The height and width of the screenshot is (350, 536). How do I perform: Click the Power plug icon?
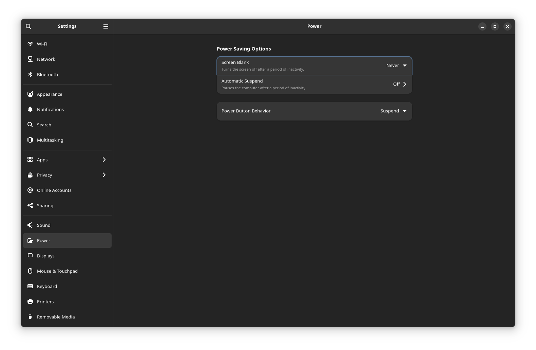(30, 240)
